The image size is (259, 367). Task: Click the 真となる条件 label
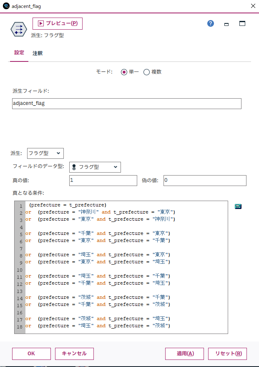pos(28,193)
